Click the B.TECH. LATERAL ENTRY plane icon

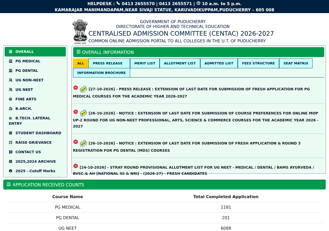pos(11,118)
